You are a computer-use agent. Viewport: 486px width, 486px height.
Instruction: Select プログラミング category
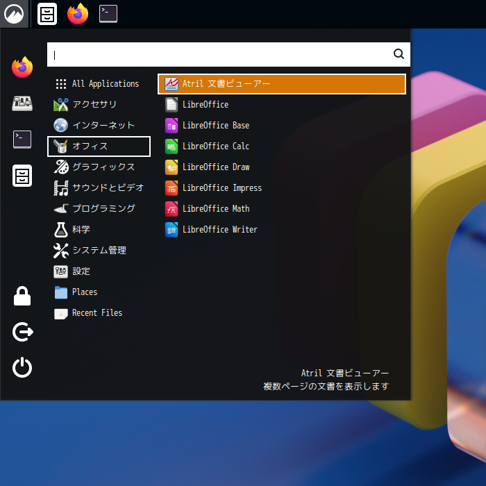tap(99, 208)
